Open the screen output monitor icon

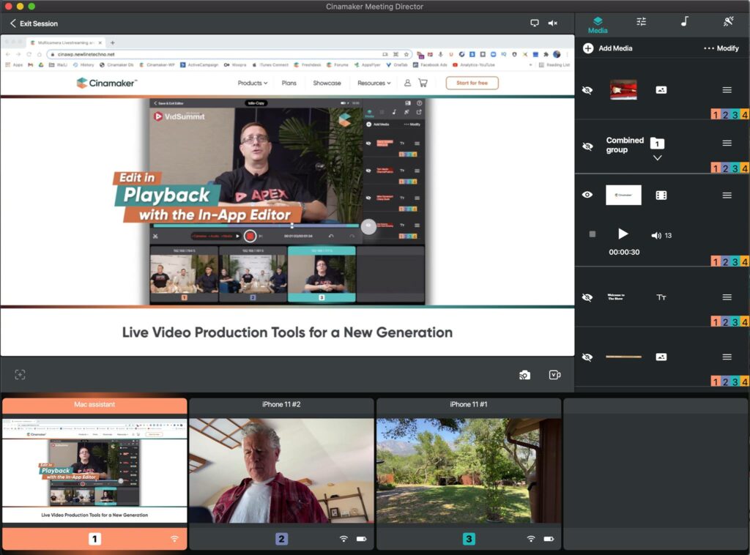point(534,23)
